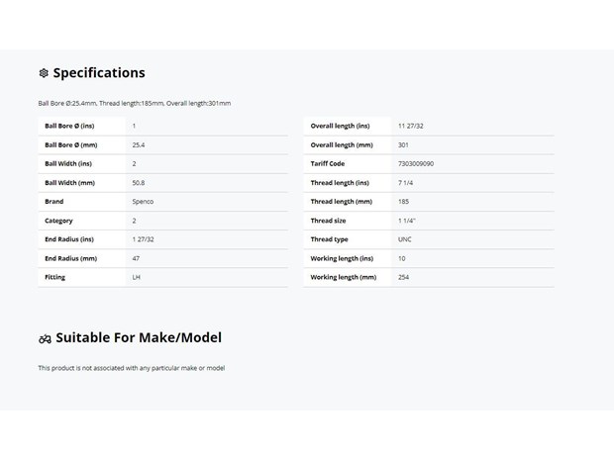Click the Overall length (ins) value 11 27/32
The height and width of the screenshot is (460, 614).
pos(410,126)
